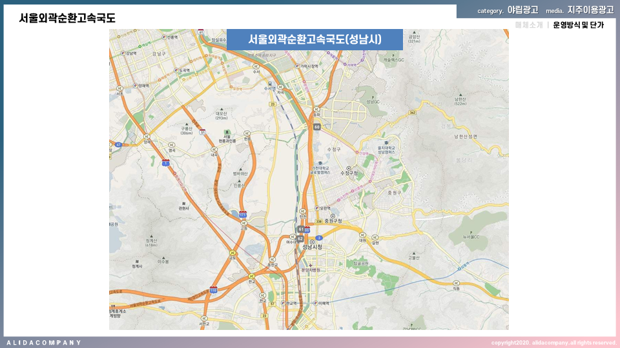Click the 야립광고 category label
Image resolution: width=620 pixels, height=348 pixels.
(522, 10)
